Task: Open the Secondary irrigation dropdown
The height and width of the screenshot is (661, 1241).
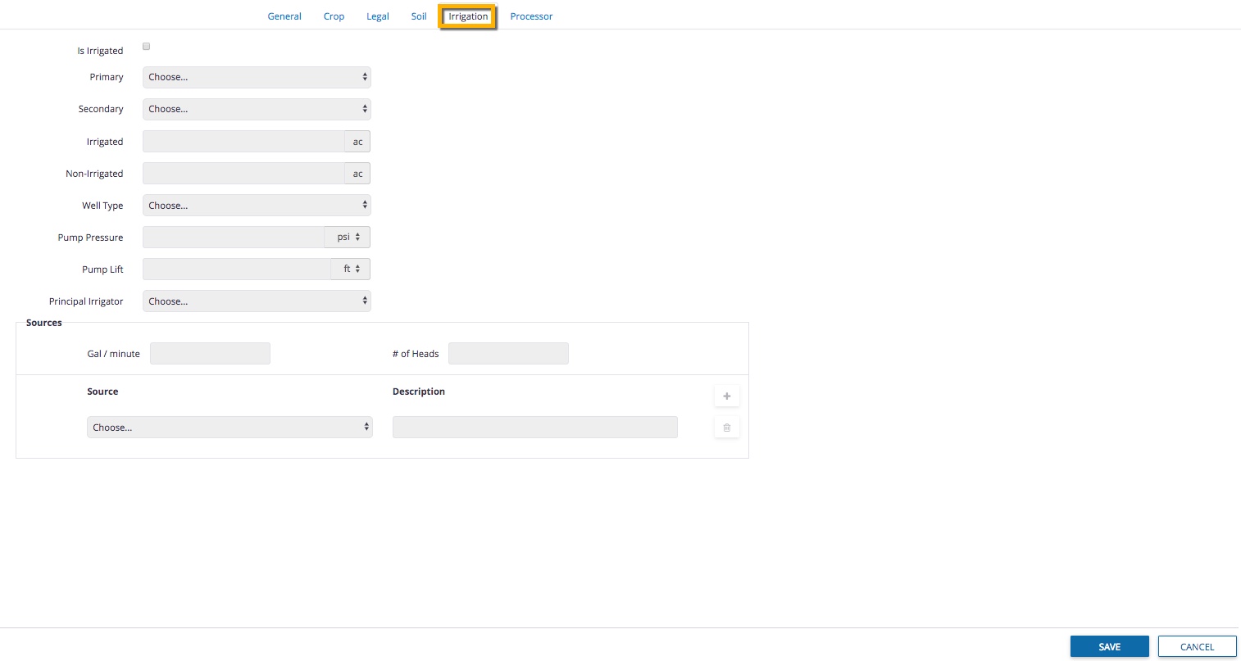Action: (x=257, y=109)
